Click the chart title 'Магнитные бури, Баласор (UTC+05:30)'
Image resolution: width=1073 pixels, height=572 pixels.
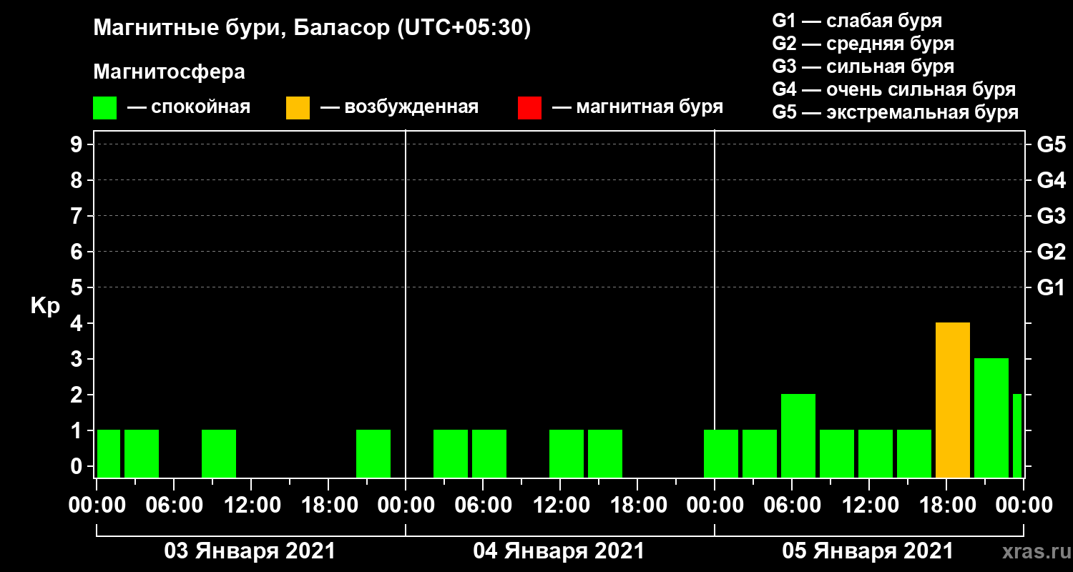[x=312, y=29]
